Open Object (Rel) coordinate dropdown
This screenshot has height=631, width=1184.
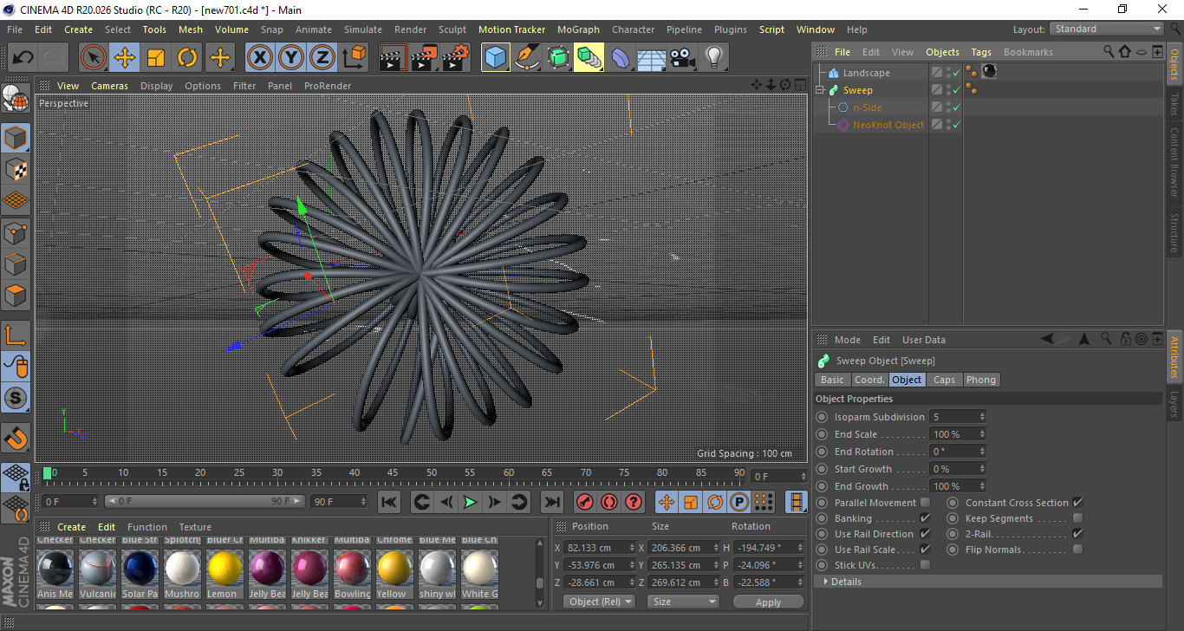click(599, 602)
